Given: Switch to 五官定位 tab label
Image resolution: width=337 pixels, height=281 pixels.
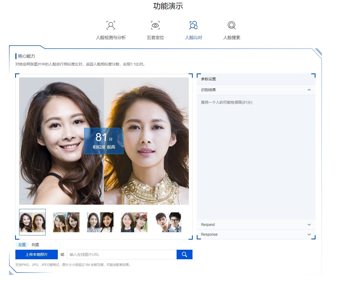Looking at the screenshot, I should (155, 38).
